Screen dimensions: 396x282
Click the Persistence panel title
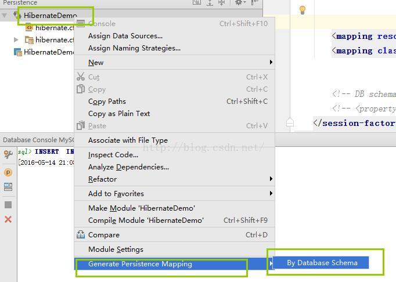(20, 2)
